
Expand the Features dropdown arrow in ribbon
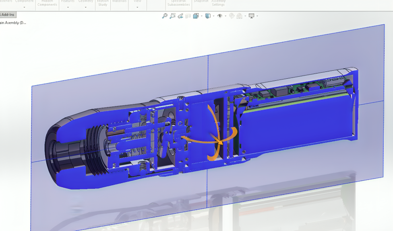pyautogui.click(x=68, y=7)
